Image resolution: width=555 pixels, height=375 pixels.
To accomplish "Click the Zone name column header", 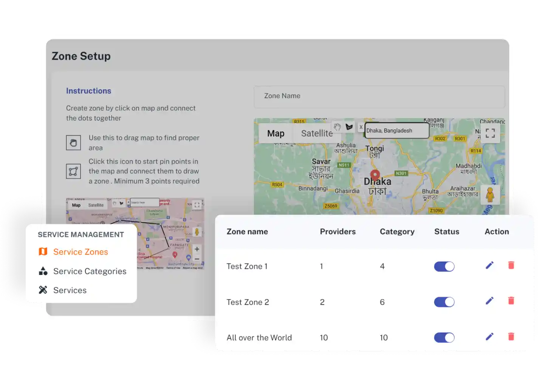I will pos(247,231).
